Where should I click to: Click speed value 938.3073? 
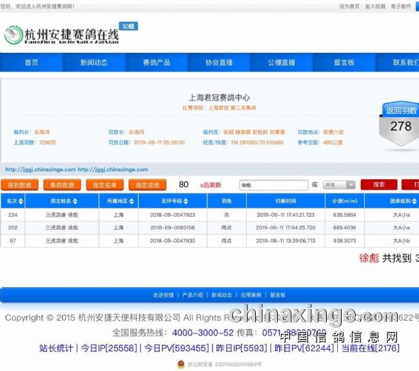point(345,241)
